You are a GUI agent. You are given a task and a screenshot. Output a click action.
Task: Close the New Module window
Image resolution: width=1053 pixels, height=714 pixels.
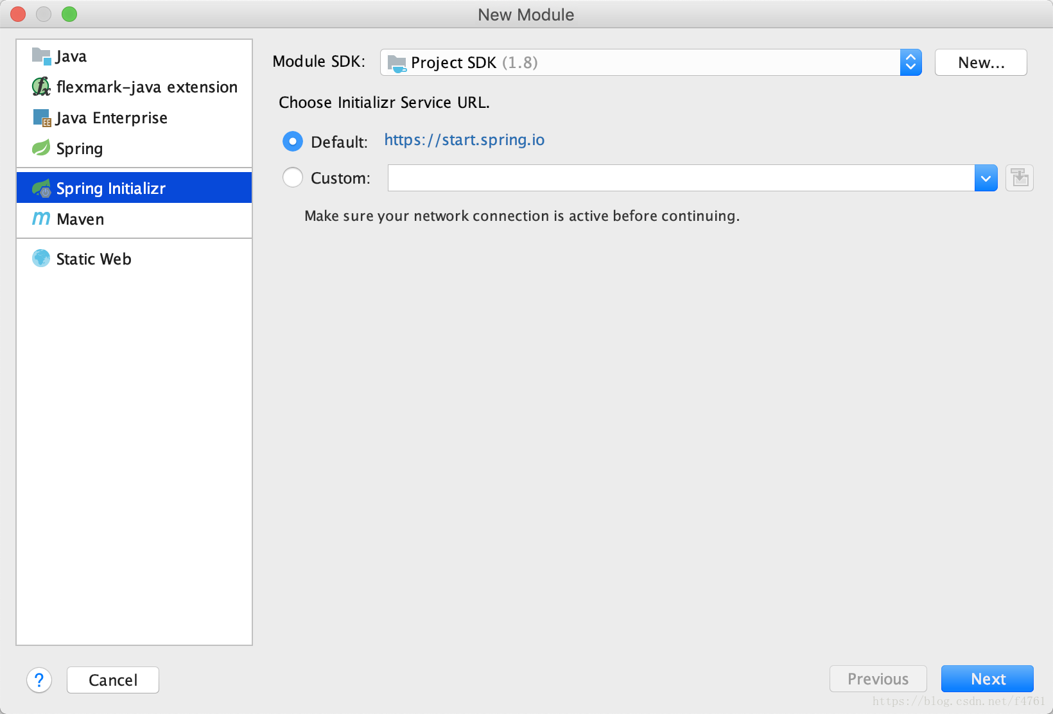(18, 14)
